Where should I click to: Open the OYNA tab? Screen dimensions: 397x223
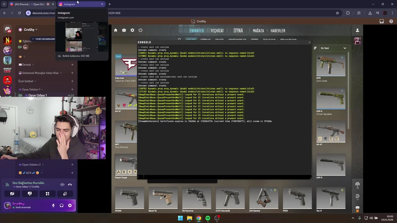point(238,31)
